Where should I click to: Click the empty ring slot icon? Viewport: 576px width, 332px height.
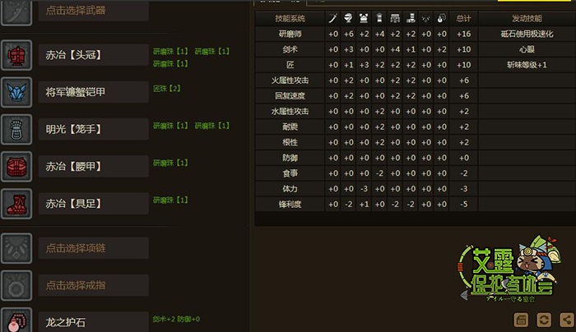(16, 285)
